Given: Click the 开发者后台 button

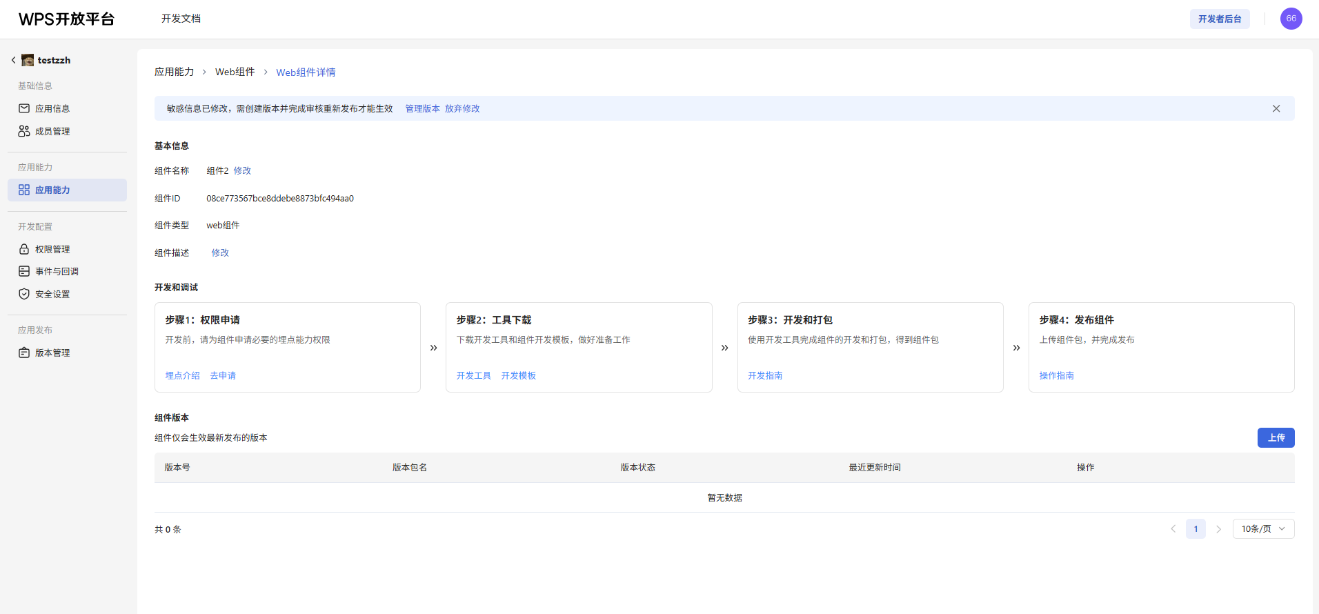Looking at the screenshot, I should [x=1220, y=19].
